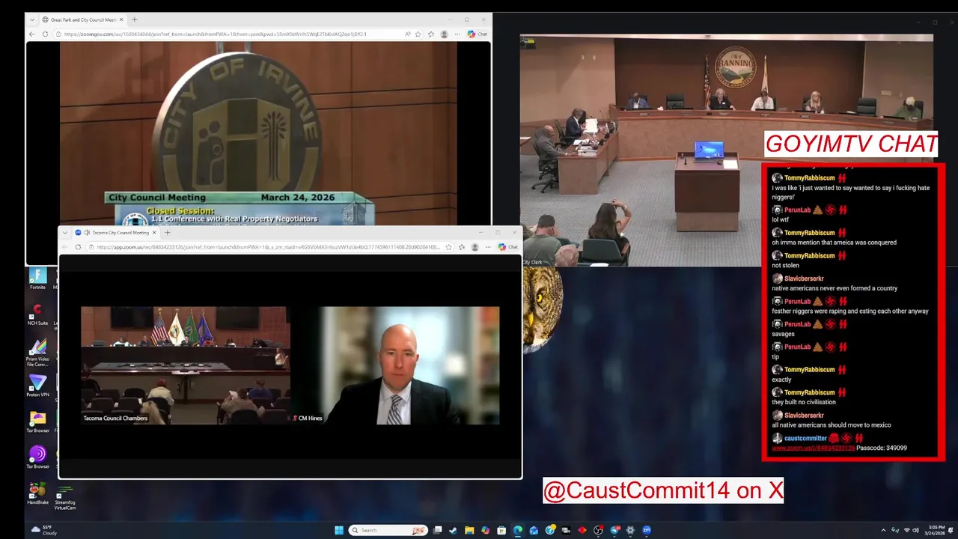958x539 pixels.
Task: Favorite the app.zoom.us page with the star
Action: [448, 247]
